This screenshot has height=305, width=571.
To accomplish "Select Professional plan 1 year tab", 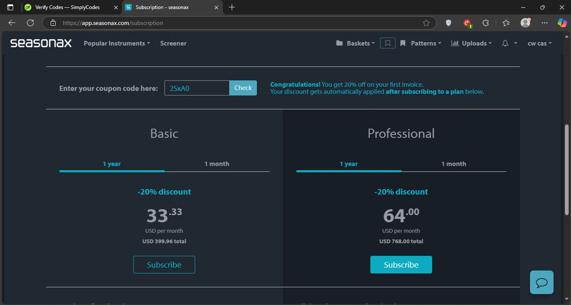I will (x=349, y=164).
